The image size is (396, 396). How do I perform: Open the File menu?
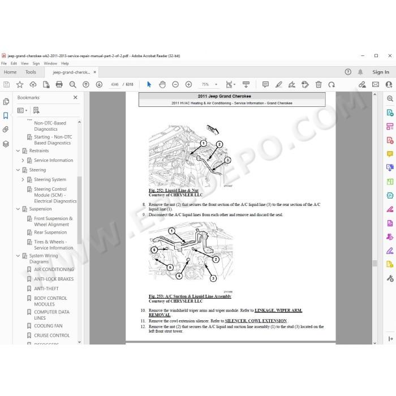point(4,63)
